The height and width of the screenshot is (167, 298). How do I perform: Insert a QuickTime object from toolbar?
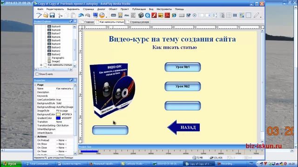click(x=148, y=15)
